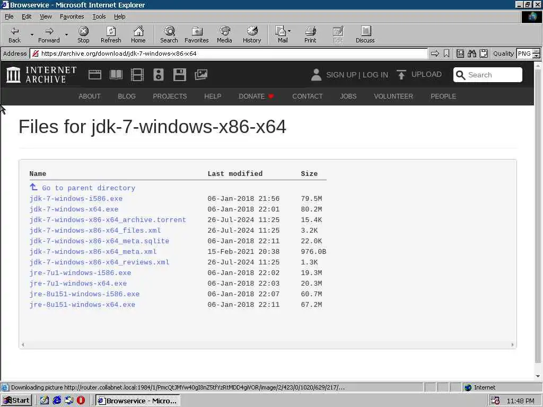This screenshot has height=407, width=543.
Task: Click the clipboard icon near Quality
Action: (484, 54)
